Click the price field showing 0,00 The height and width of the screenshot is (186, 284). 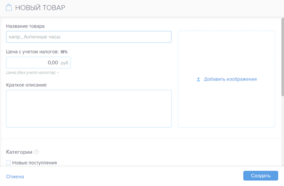[38, 62]
